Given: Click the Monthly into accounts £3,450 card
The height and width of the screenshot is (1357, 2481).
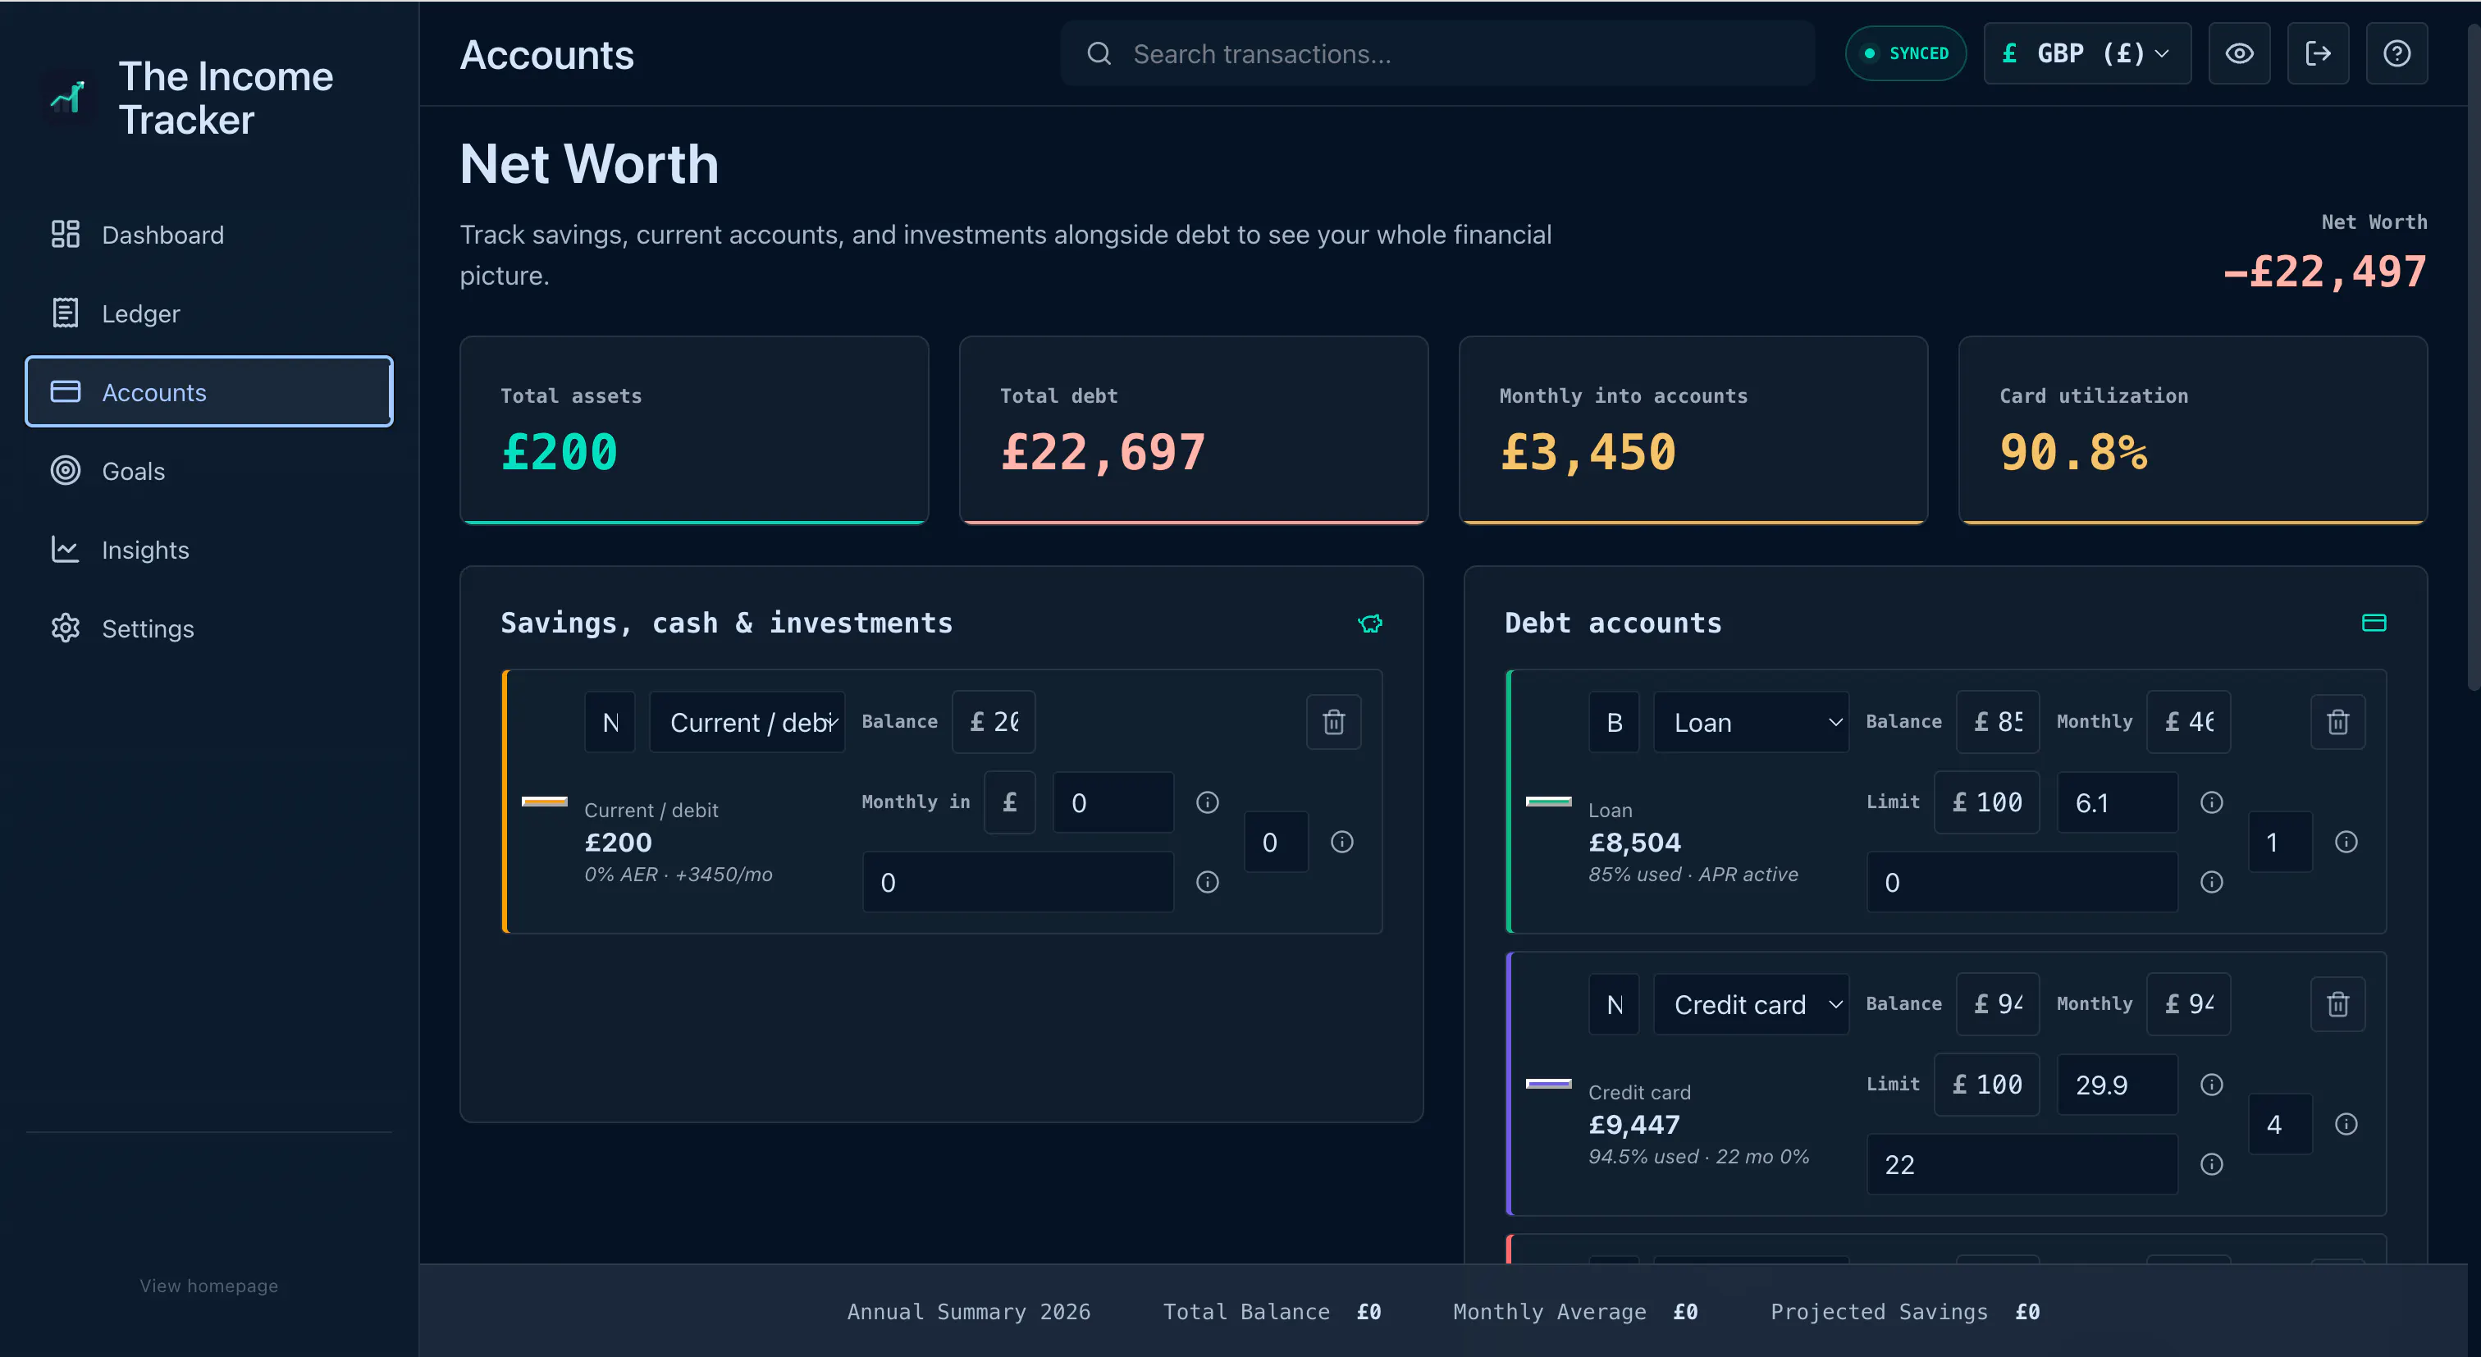Looking at the screenshot, I should (1693, 430).
